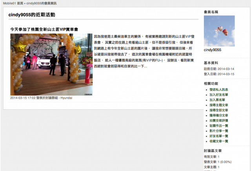The width and height of the screenshot is (251, 171).
Task: Open 收藏文章一覽 link
Action: point(219,141)
